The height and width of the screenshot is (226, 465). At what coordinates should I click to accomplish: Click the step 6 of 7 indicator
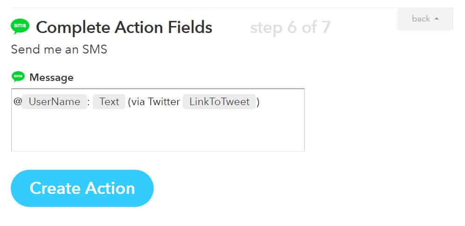[290, 28]
